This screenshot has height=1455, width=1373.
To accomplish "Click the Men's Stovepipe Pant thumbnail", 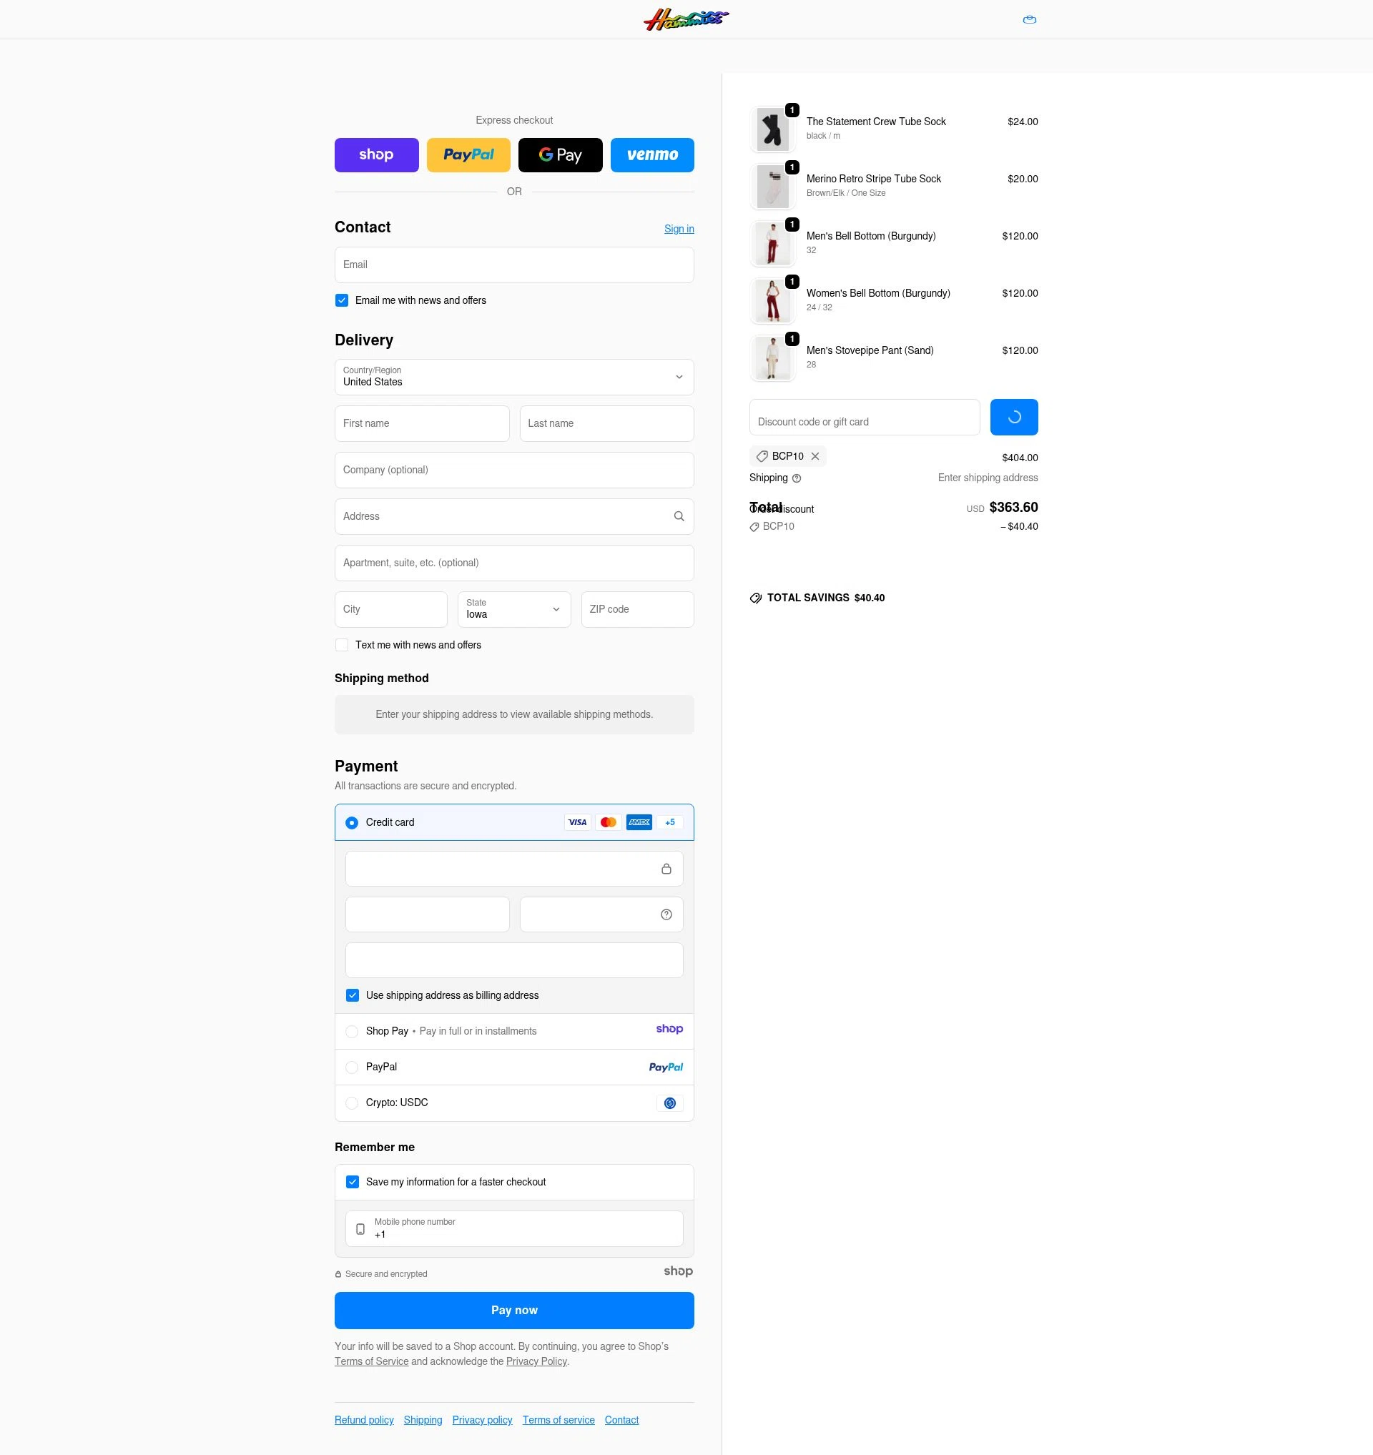I will click(x=772, y=357).
